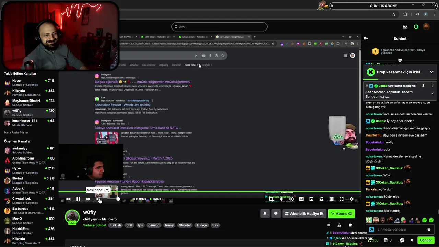Type in the Bir mesaj gönderin field
This screenshot has width=439, height=247.
point(400,230)
